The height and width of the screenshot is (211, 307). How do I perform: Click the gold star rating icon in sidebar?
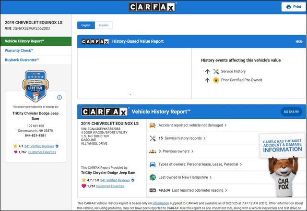pos(15,146)
